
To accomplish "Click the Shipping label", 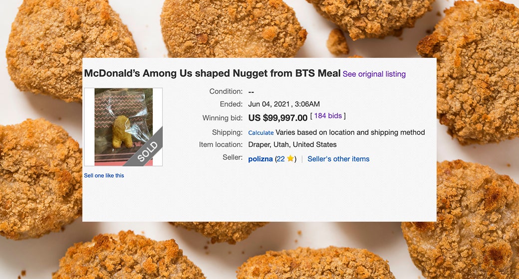I will (x=227, y=133).
